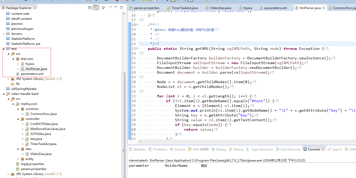Toggle Link with Editor button

(x=96, y=8)
